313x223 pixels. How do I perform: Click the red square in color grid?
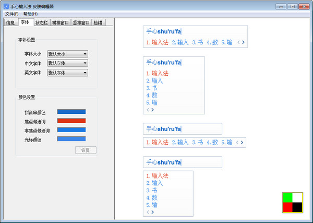(287, 207)
